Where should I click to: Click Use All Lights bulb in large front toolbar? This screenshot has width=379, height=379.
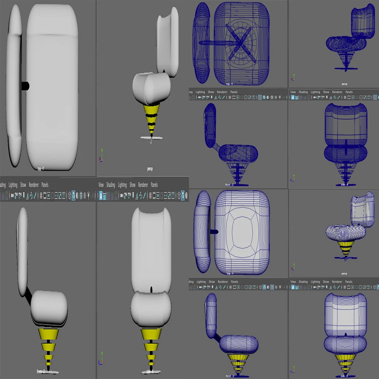pyautogui.click(x=89, y=196)
